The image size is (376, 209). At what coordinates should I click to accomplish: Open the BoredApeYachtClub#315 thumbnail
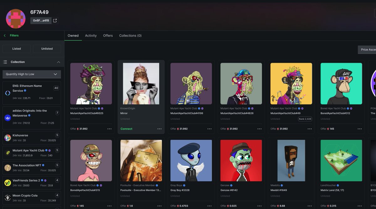coord(91,161)
